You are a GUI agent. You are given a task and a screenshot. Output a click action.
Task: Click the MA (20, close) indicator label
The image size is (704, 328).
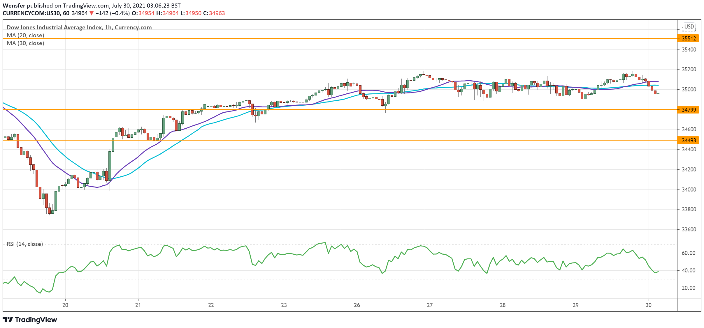[x=25, y=35]
